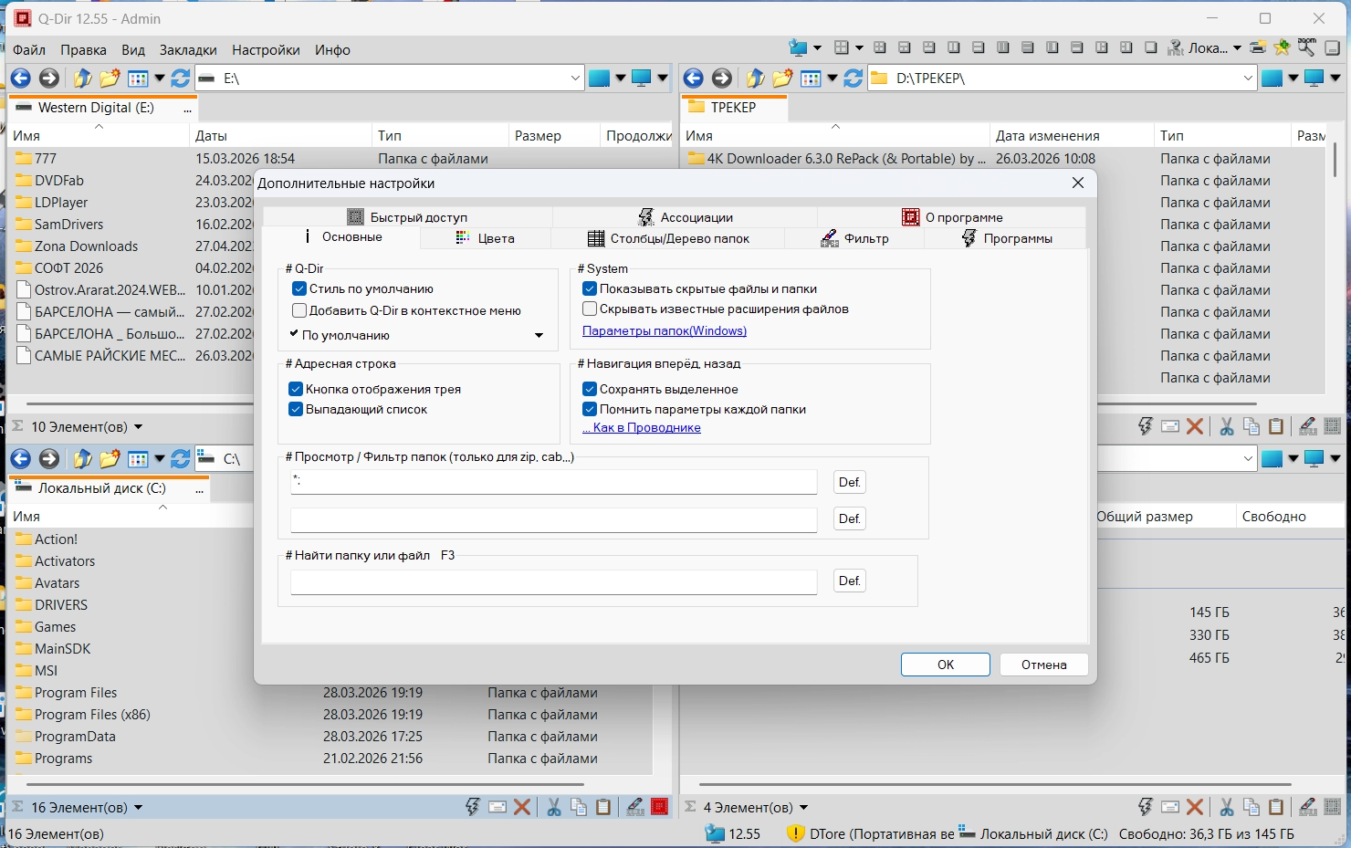Open the Настройки menu

pyautogui.click(x=266, y=50)
